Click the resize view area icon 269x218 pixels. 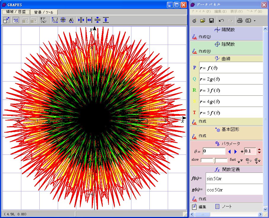pos(7,20)
